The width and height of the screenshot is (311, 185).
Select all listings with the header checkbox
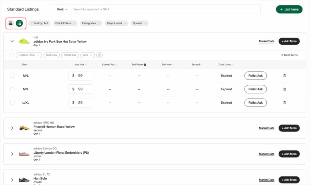[x=12, y=55]
